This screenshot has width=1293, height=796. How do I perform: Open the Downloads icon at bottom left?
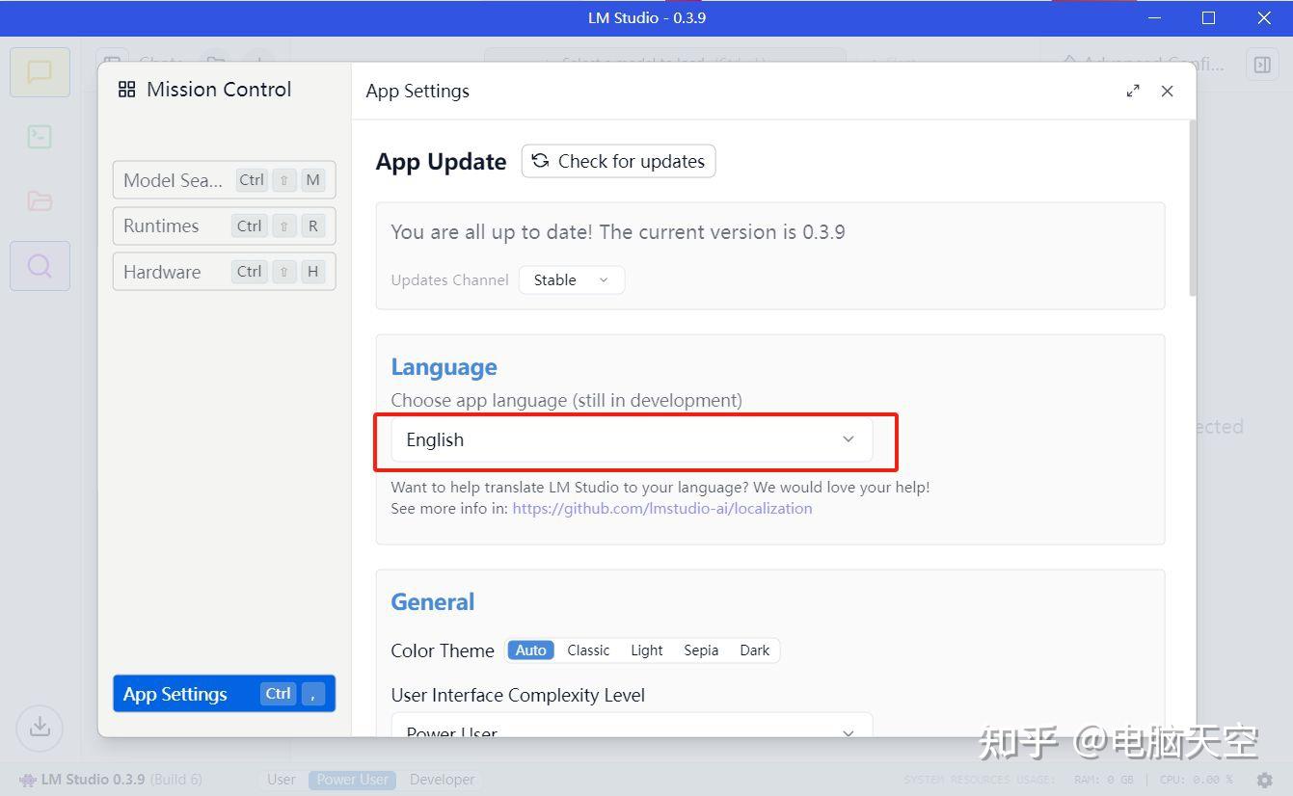coord(40,727)
